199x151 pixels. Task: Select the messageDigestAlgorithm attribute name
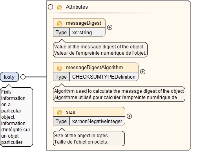coord(94,68)
